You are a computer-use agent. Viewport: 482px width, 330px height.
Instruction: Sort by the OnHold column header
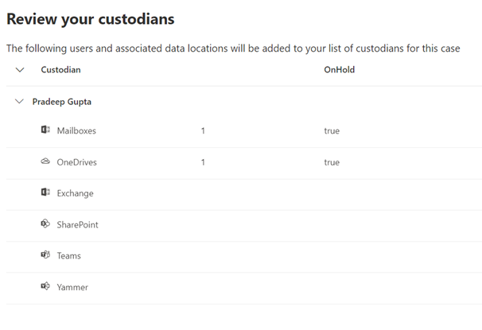pyautogui.click(x=340, y=70)
